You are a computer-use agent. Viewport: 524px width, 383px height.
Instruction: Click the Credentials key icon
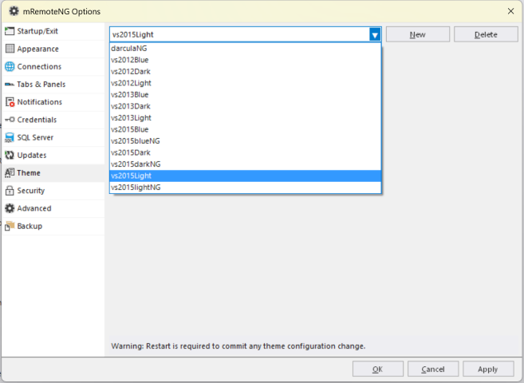point(10,120)
